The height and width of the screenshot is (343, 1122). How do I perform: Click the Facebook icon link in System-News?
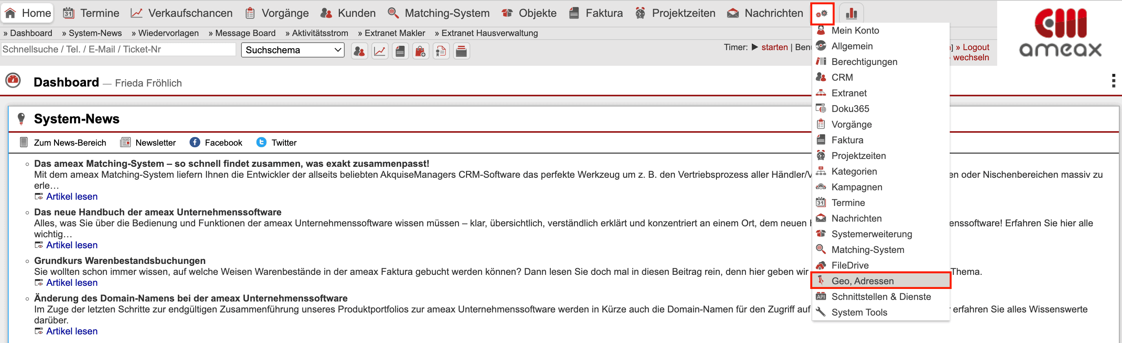tap(195, 143)
